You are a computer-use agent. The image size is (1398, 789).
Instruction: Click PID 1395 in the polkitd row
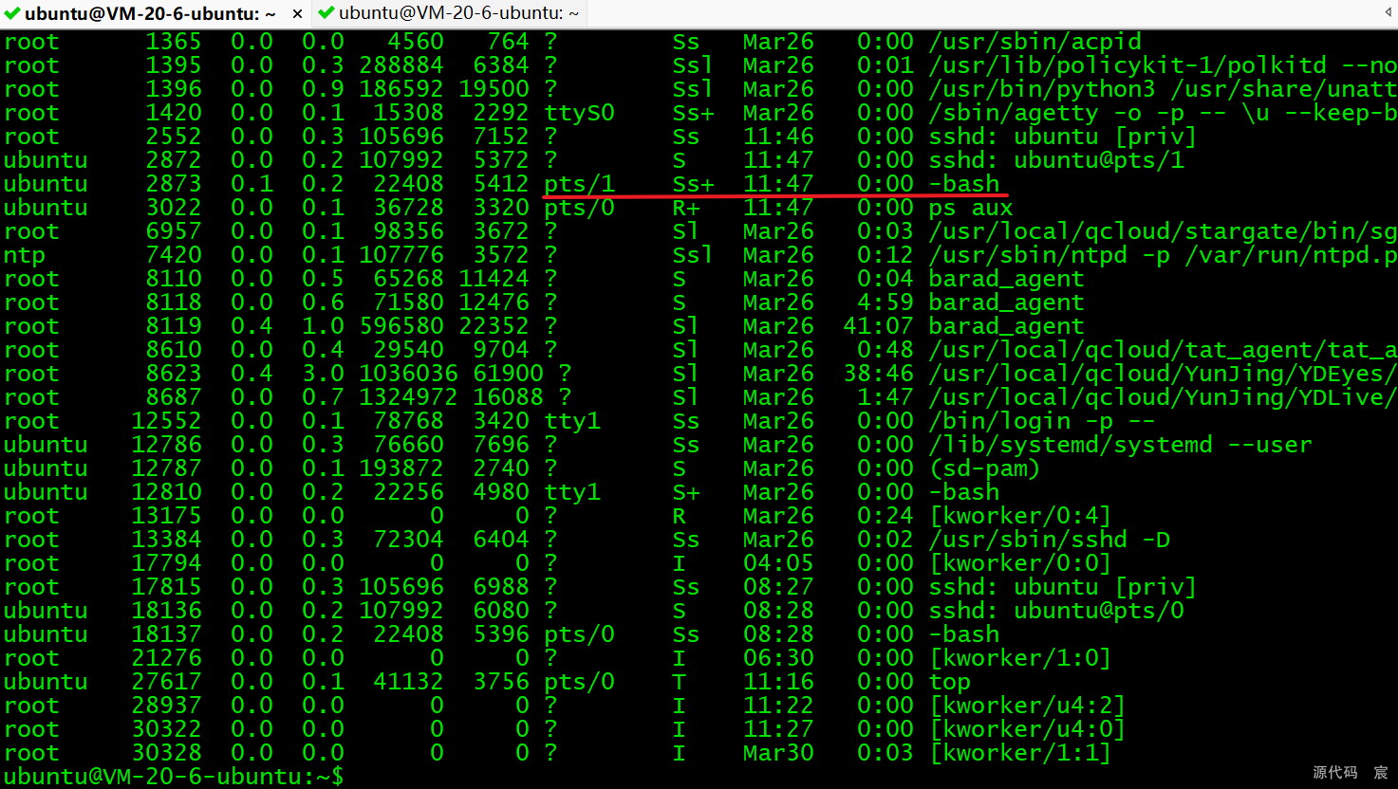(174, 65)
